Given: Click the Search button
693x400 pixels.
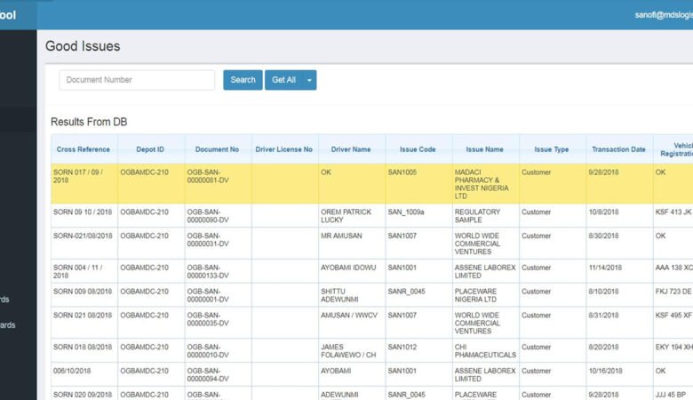Looking at the screenshot, I should 243,80.
